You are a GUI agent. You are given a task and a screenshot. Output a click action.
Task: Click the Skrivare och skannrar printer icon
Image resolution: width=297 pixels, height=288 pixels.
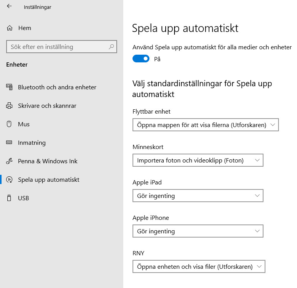[10, 106]
